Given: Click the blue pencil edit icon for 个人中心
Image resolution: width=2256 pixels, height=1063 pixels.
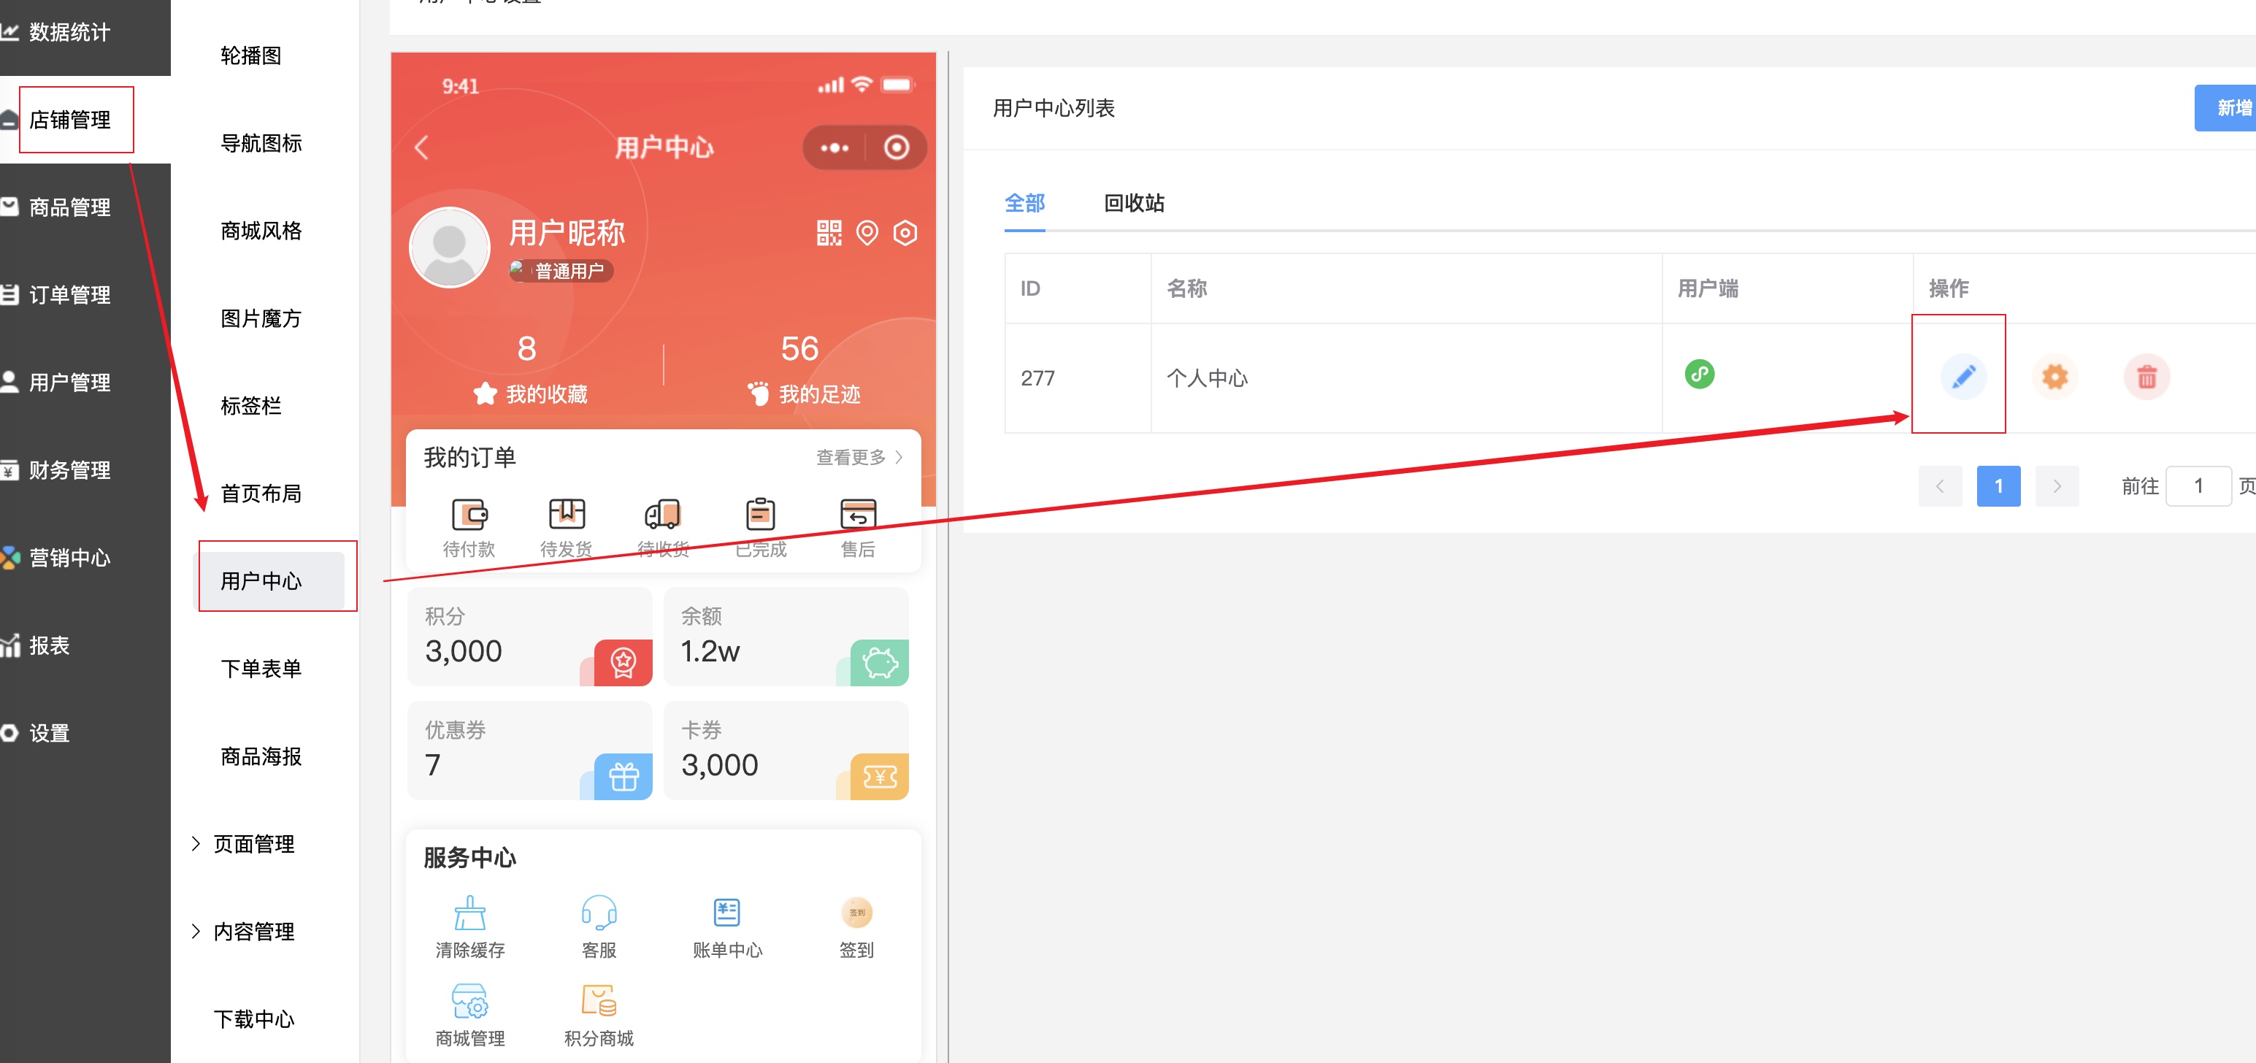Looking at the screenshot, I should coord(1963,377).
